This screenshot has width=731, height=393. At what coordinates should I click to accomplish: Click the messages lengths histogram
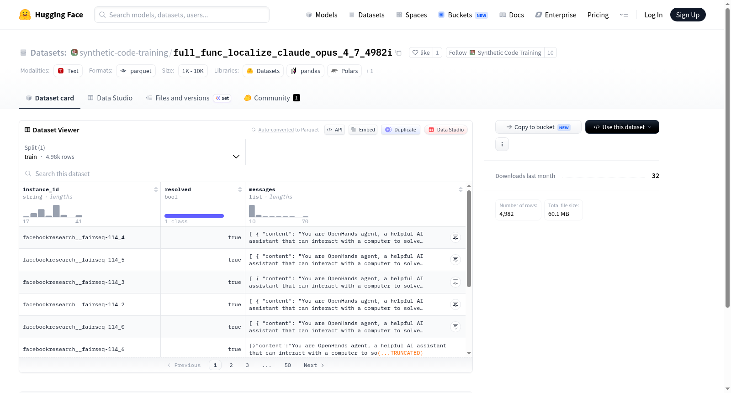[x=279, y=210]
